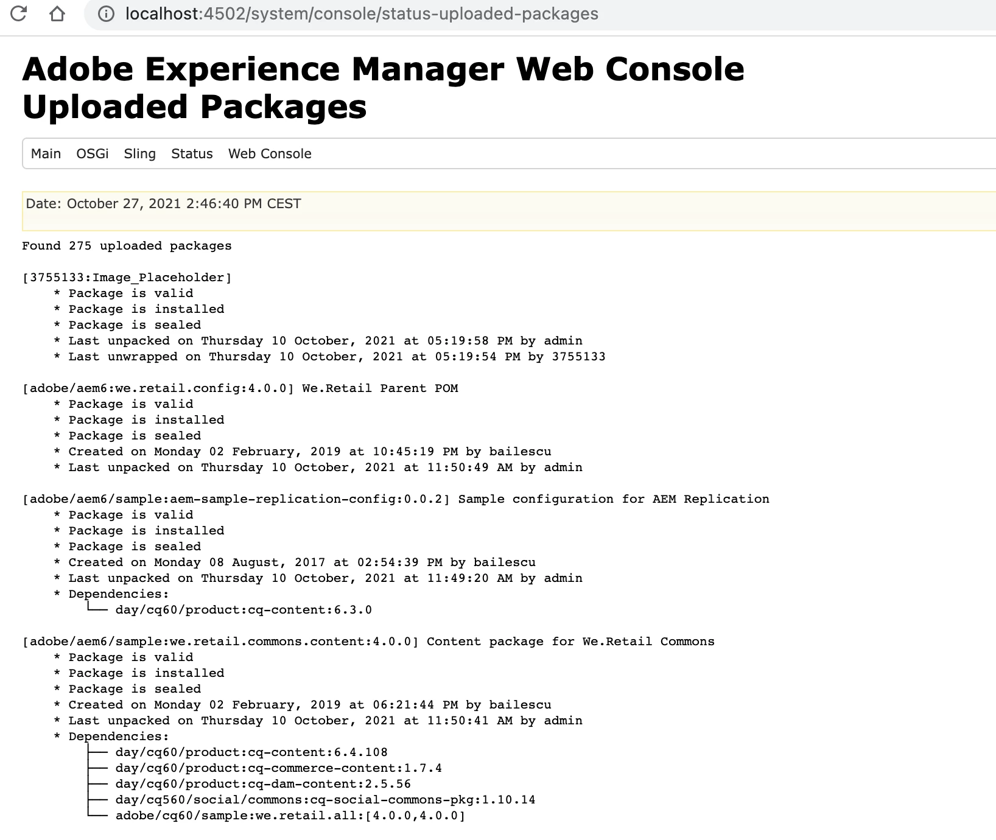Click dependency cq-content:6.3.0
Image resolution: width=996 pixels, height=840 pixels.
pos(244,610)
